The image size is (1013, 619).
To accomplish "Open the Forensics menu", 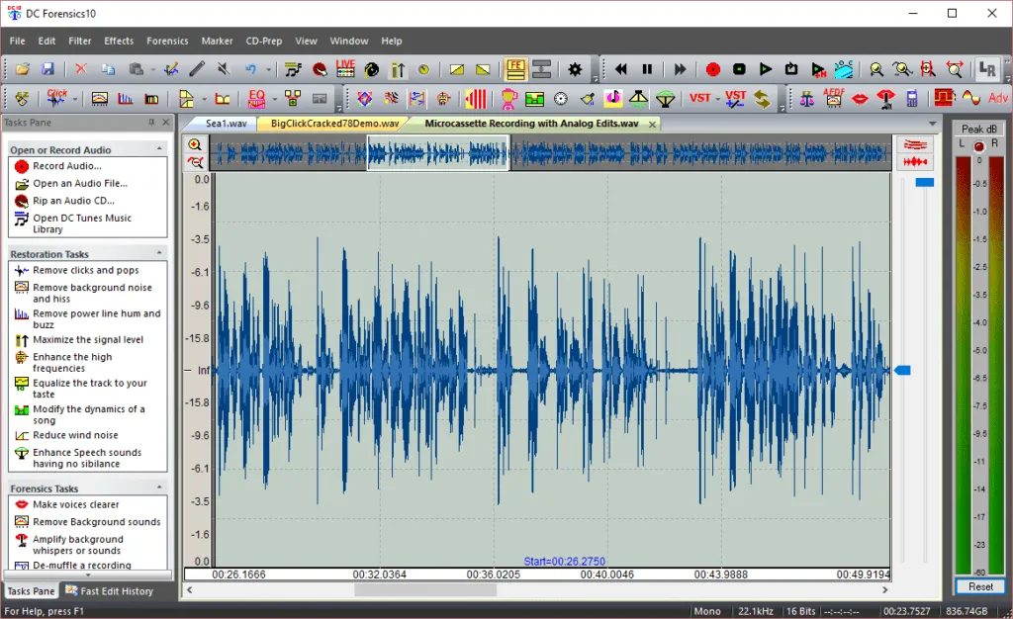I will tap(167, 41).
